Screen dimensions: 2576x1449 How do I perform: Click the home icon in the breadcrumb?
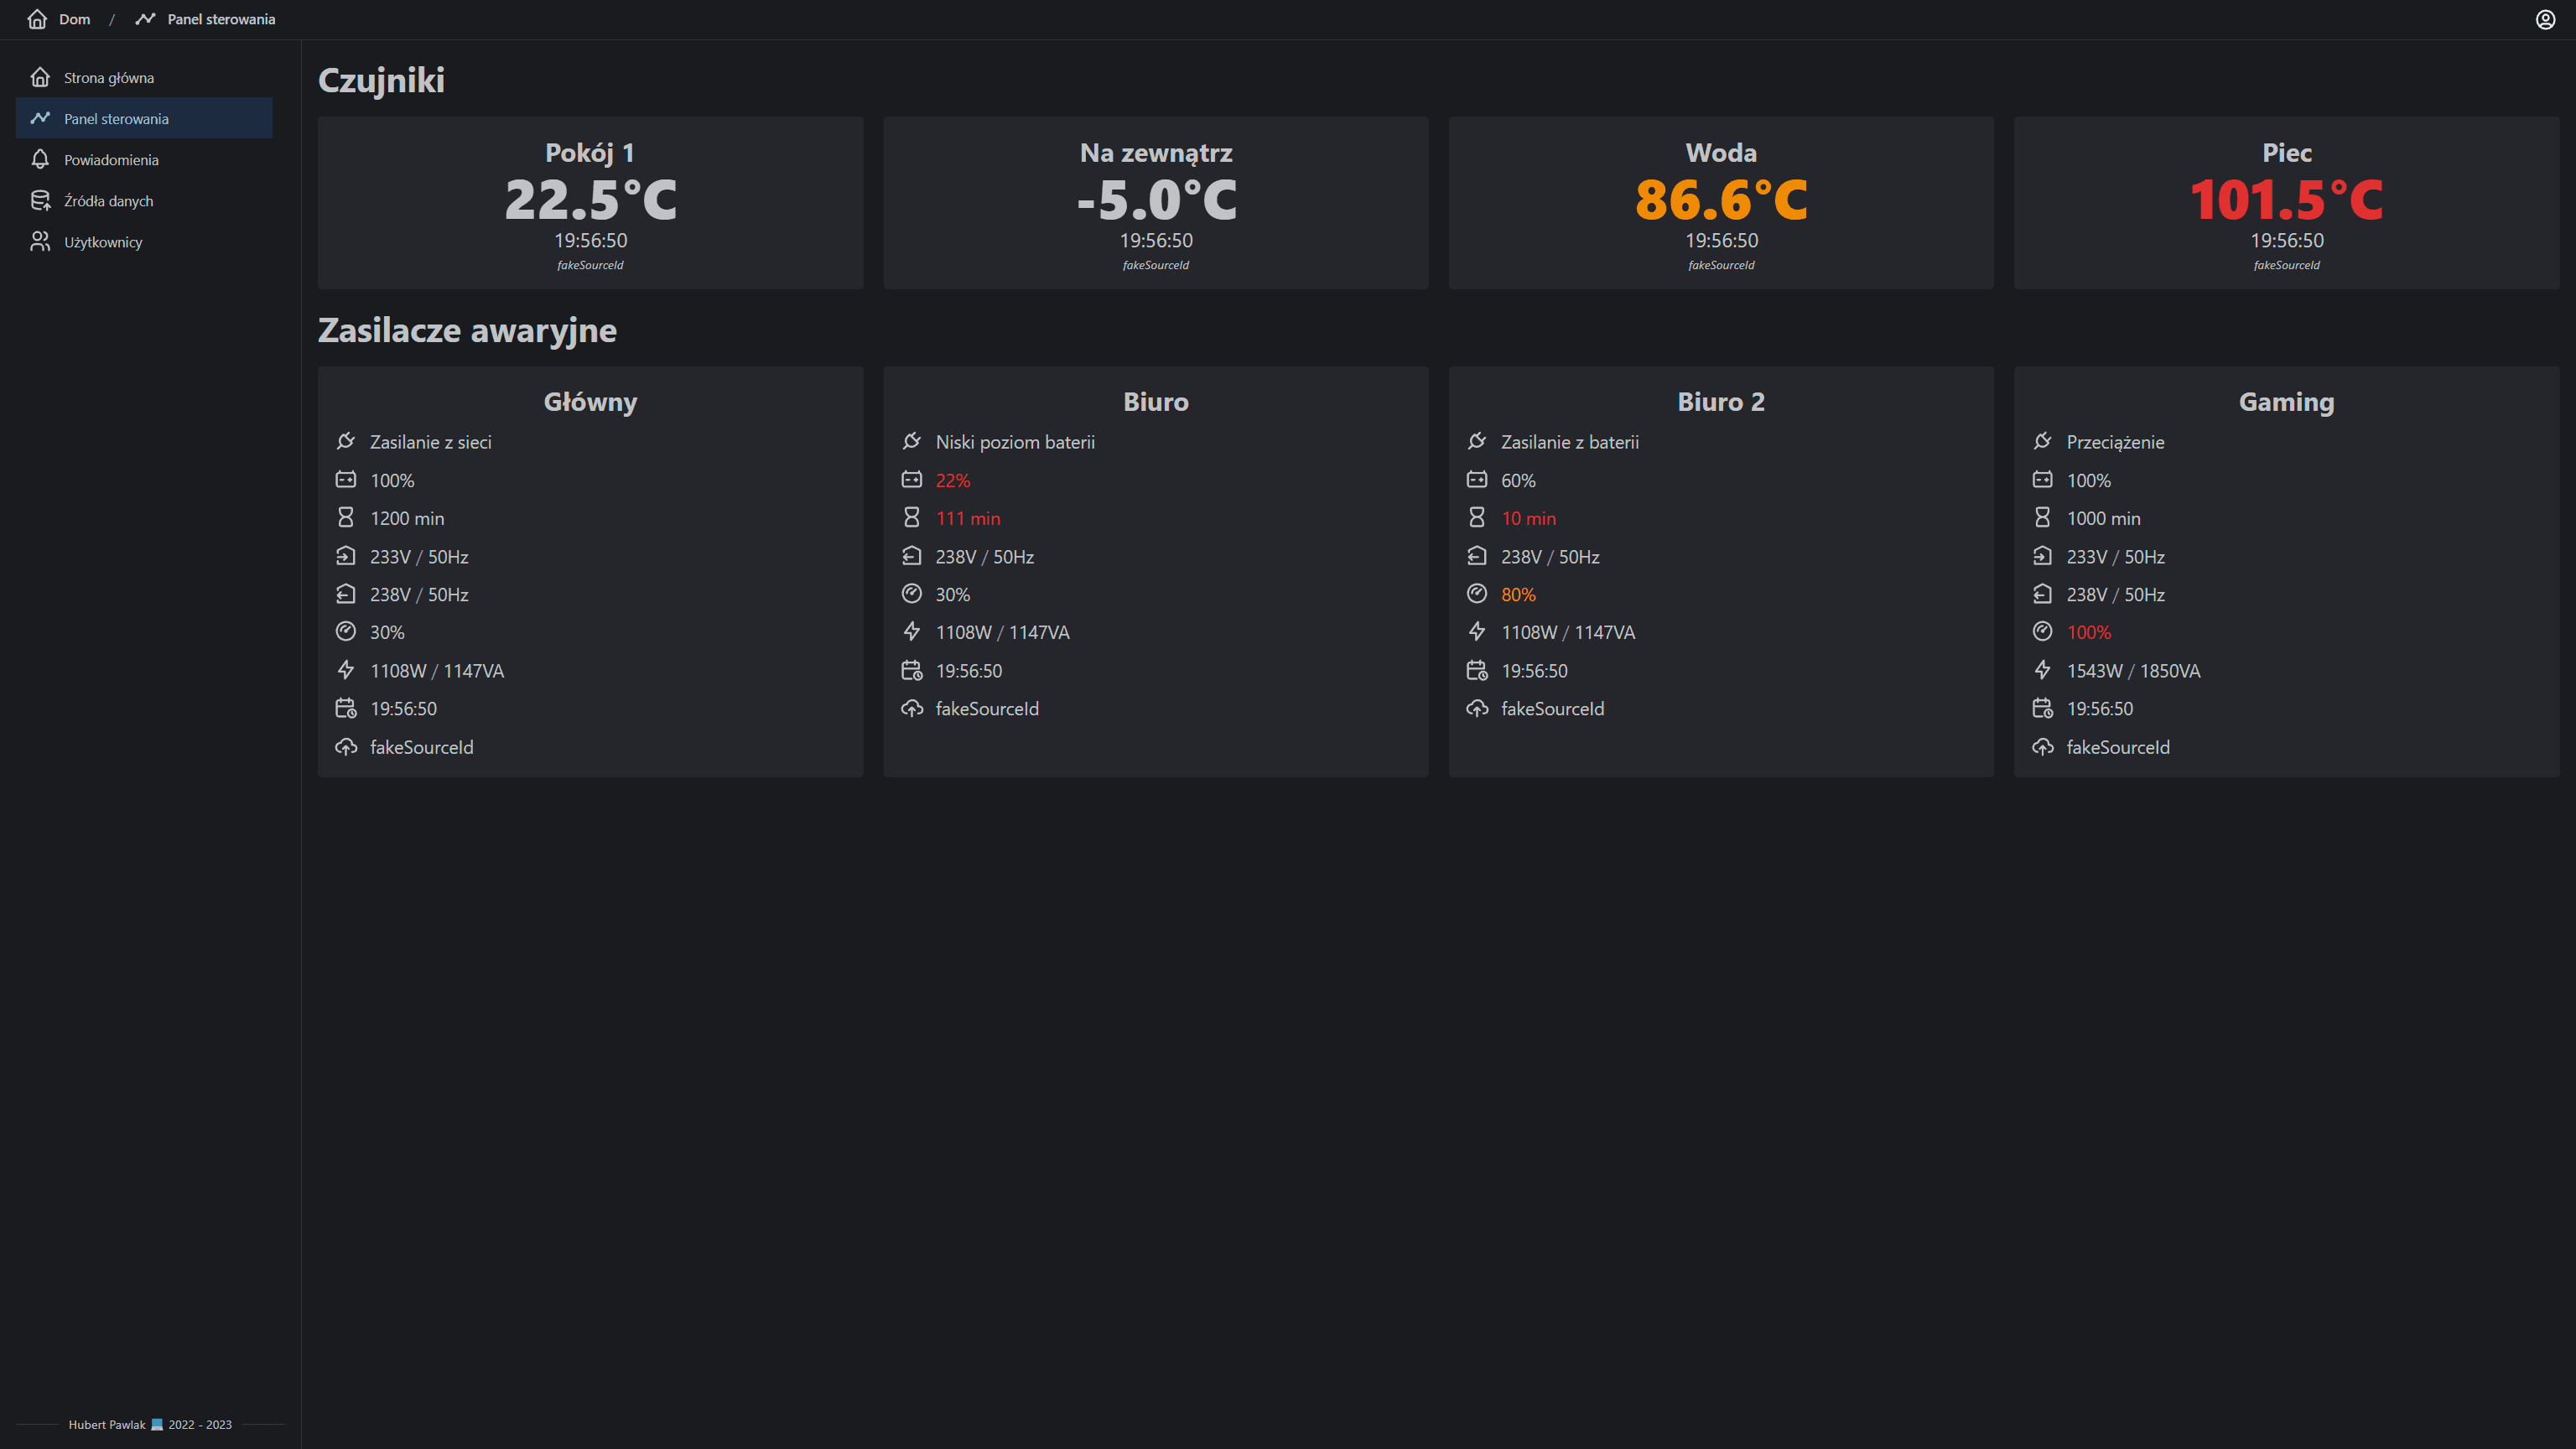click(x=36, y=18)
